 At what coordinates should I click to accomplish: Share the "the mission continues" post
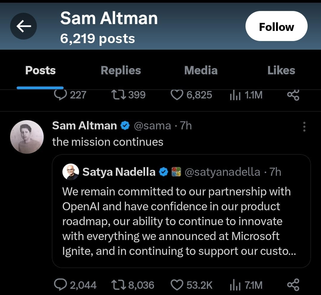[x=293, y=285]
